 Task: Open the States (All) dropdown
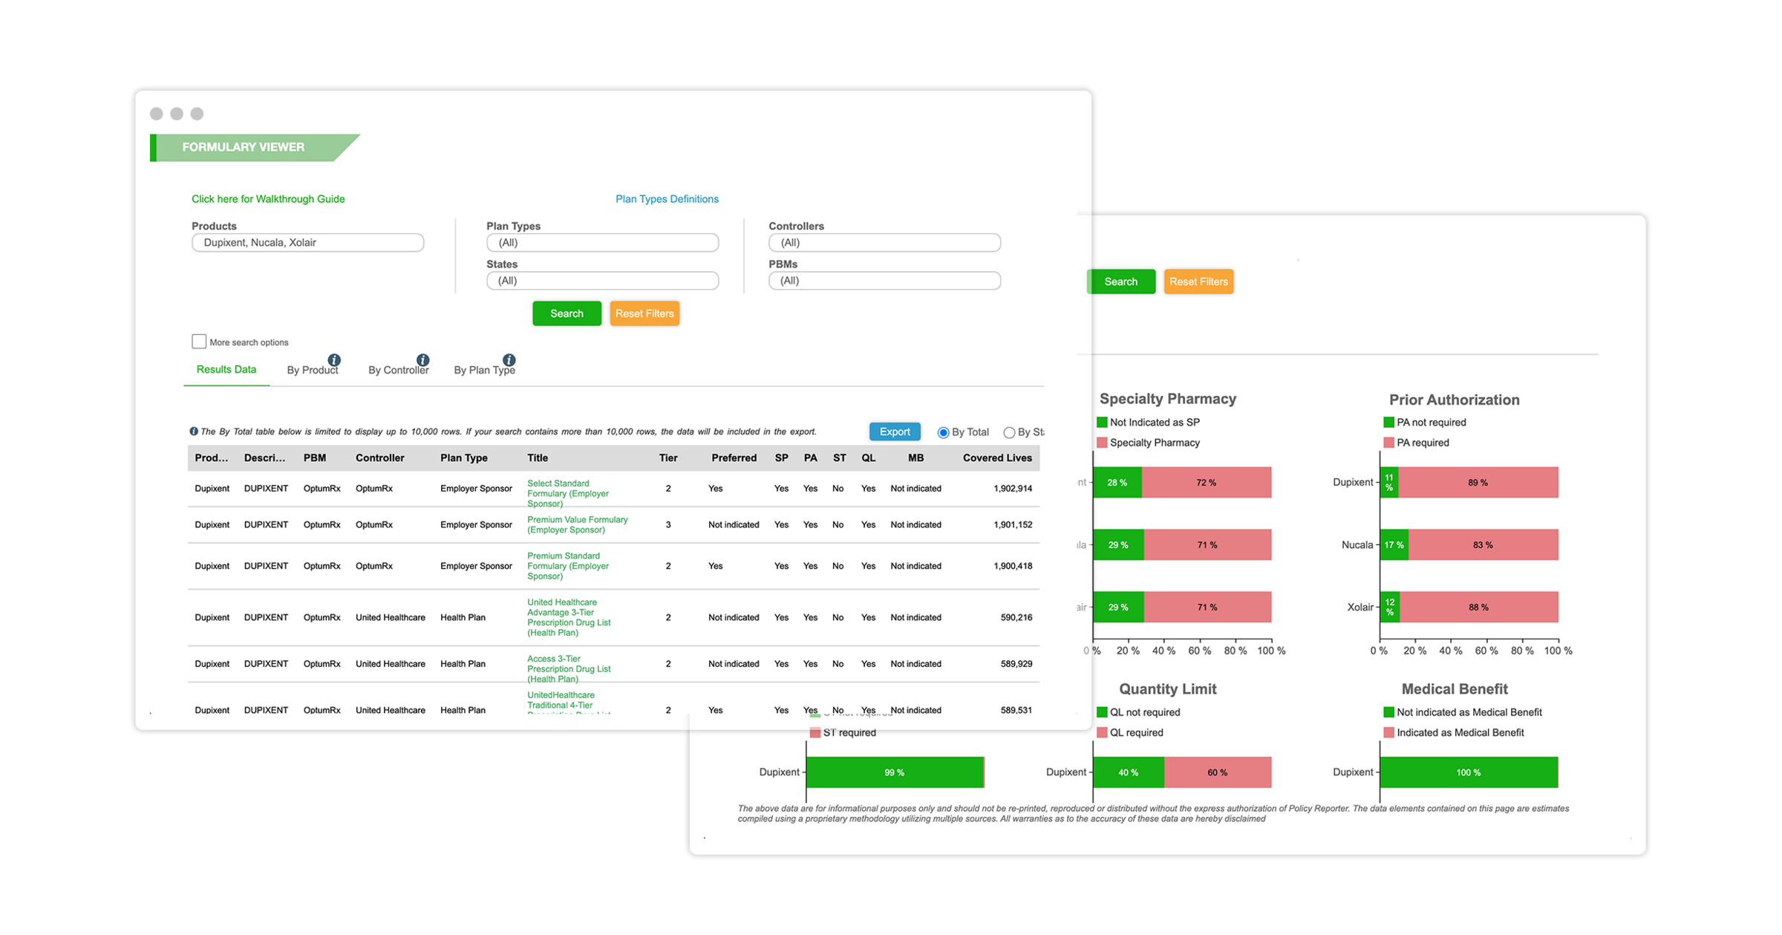click(602, 280)
